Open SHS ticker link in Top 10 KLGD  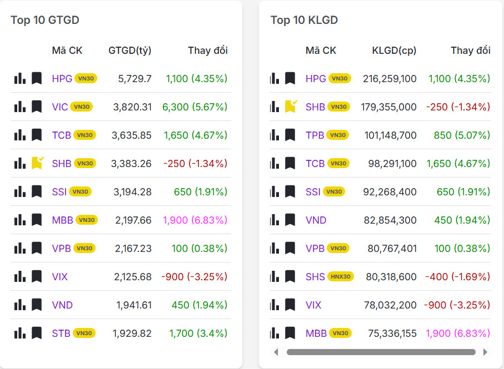pos(315,276)
